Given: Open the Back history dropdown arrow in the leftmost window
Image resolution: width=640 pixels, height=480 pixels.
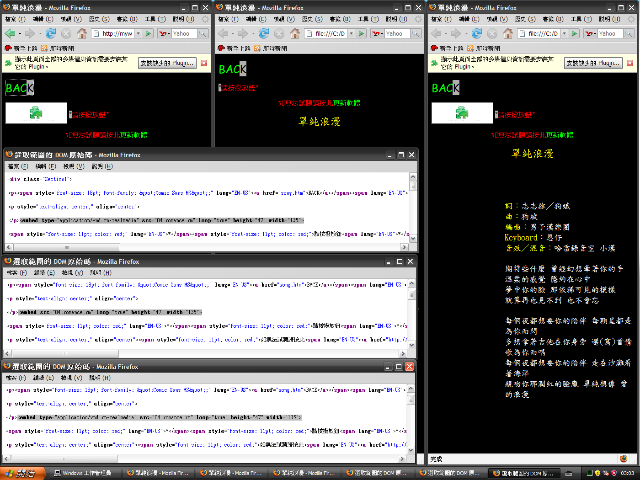Looking at the screenshot, I should (20, 33).
